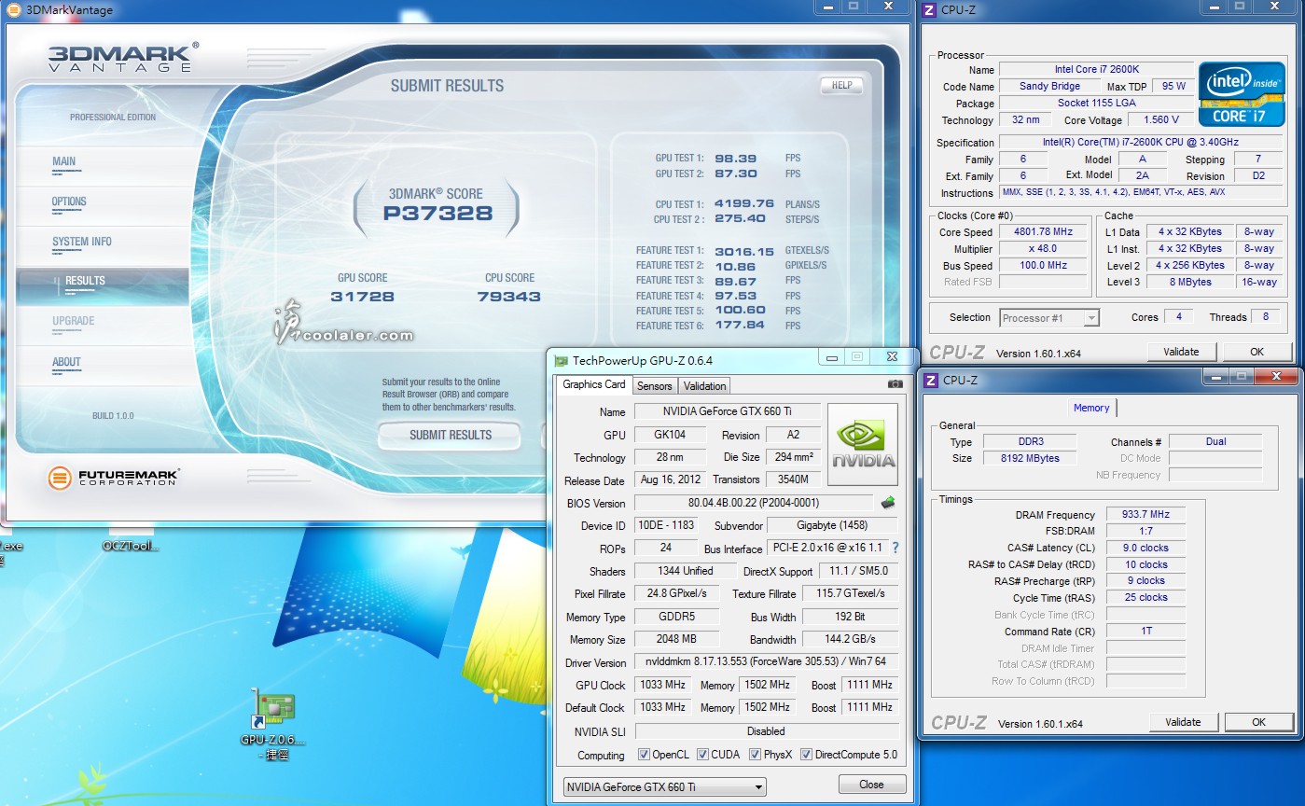Open ABOUT in 3DMark sidebar

coord(66,362)
